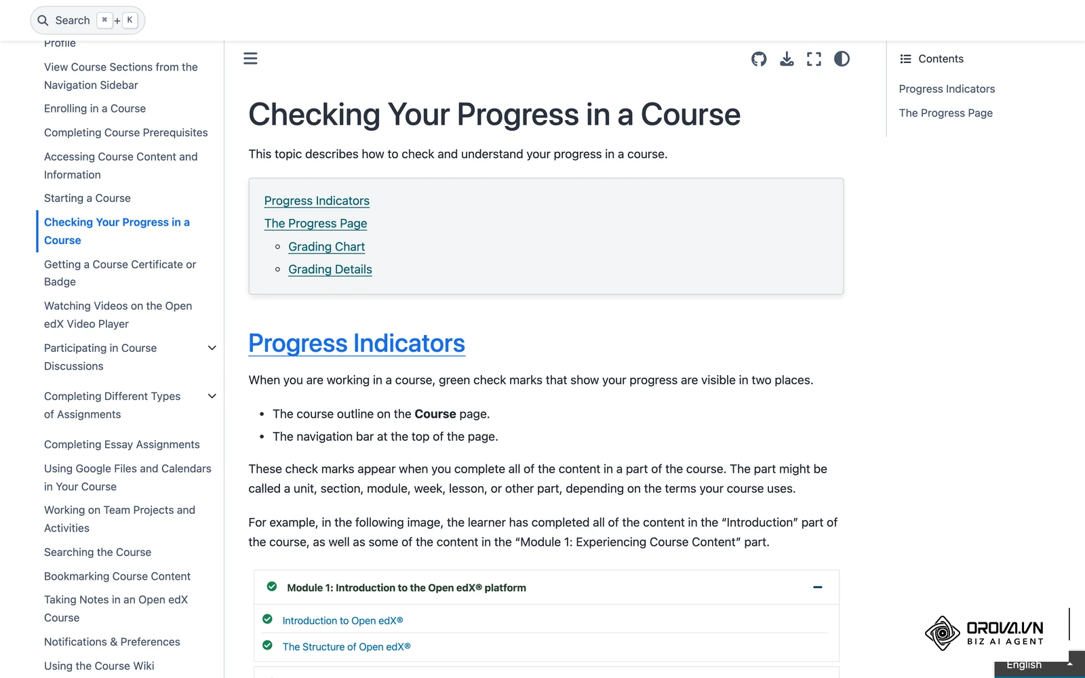The height and width of the screenshot is (678, 1085).
Task: Expand Completing Different Types of Assignments chevron
Action: click(x=212, y=396)
